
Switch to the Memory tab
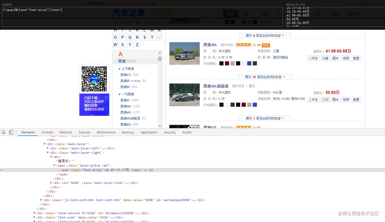point(128,132)
